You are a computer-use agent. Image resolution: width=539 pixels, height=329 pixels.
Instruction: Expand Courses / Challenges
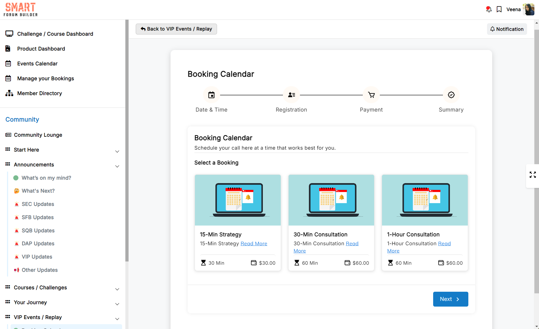(x=117, y=289)
